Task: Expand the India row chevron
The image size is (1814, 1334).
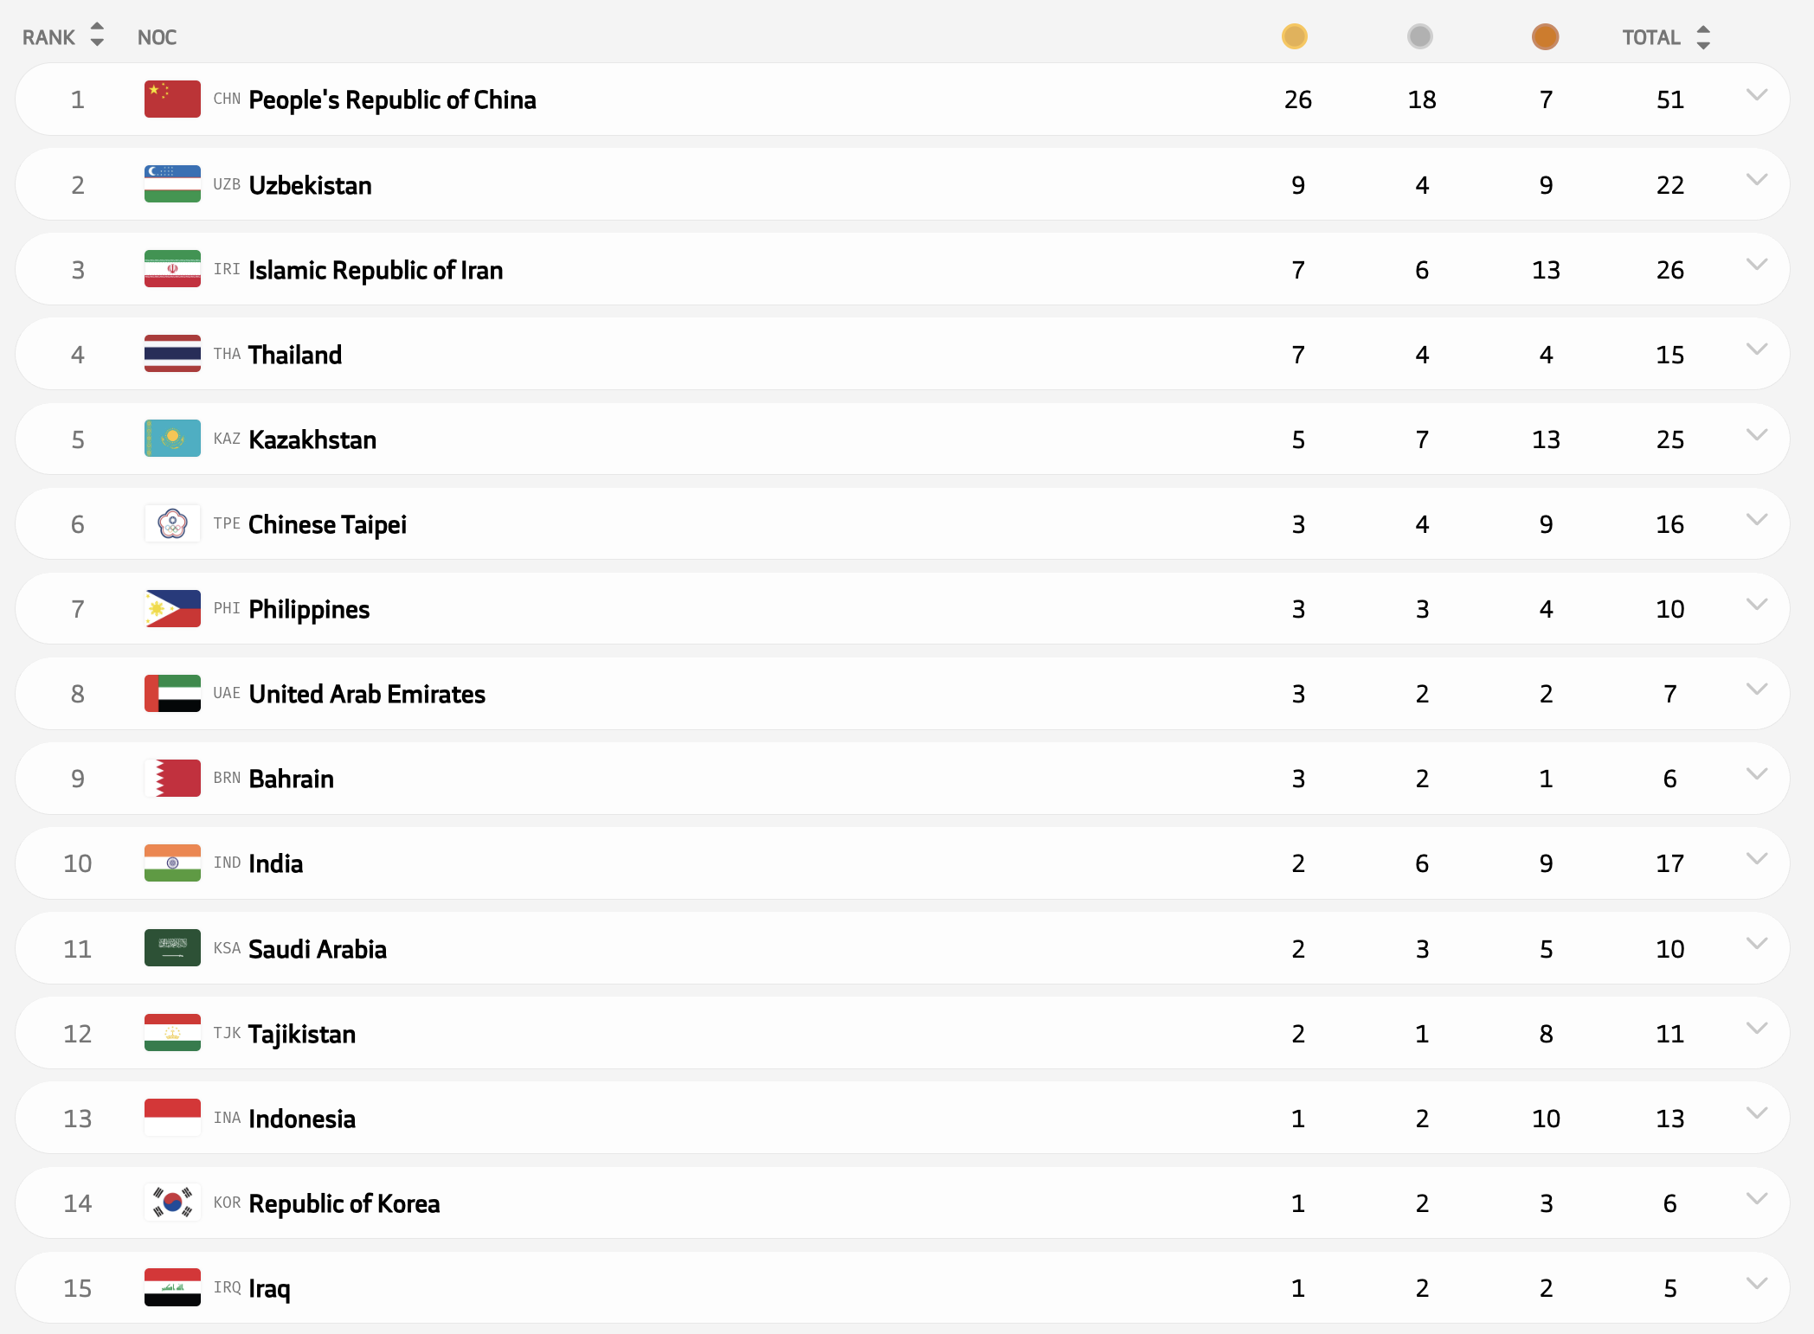Action: pyautogui.click(x=1756, y=859)
